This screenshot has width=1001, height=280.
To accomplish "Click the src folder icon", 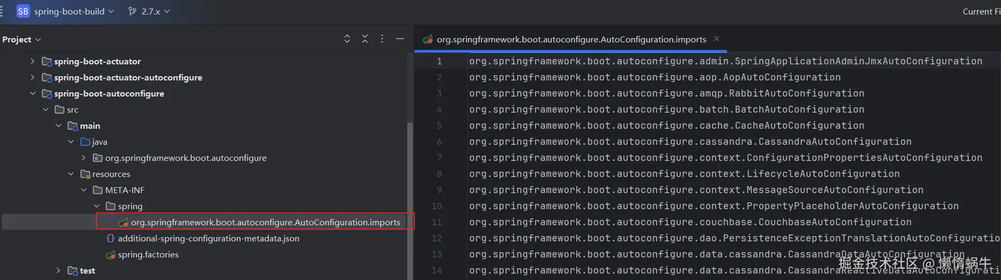I will pyautogui.click(x=60, y=109).
